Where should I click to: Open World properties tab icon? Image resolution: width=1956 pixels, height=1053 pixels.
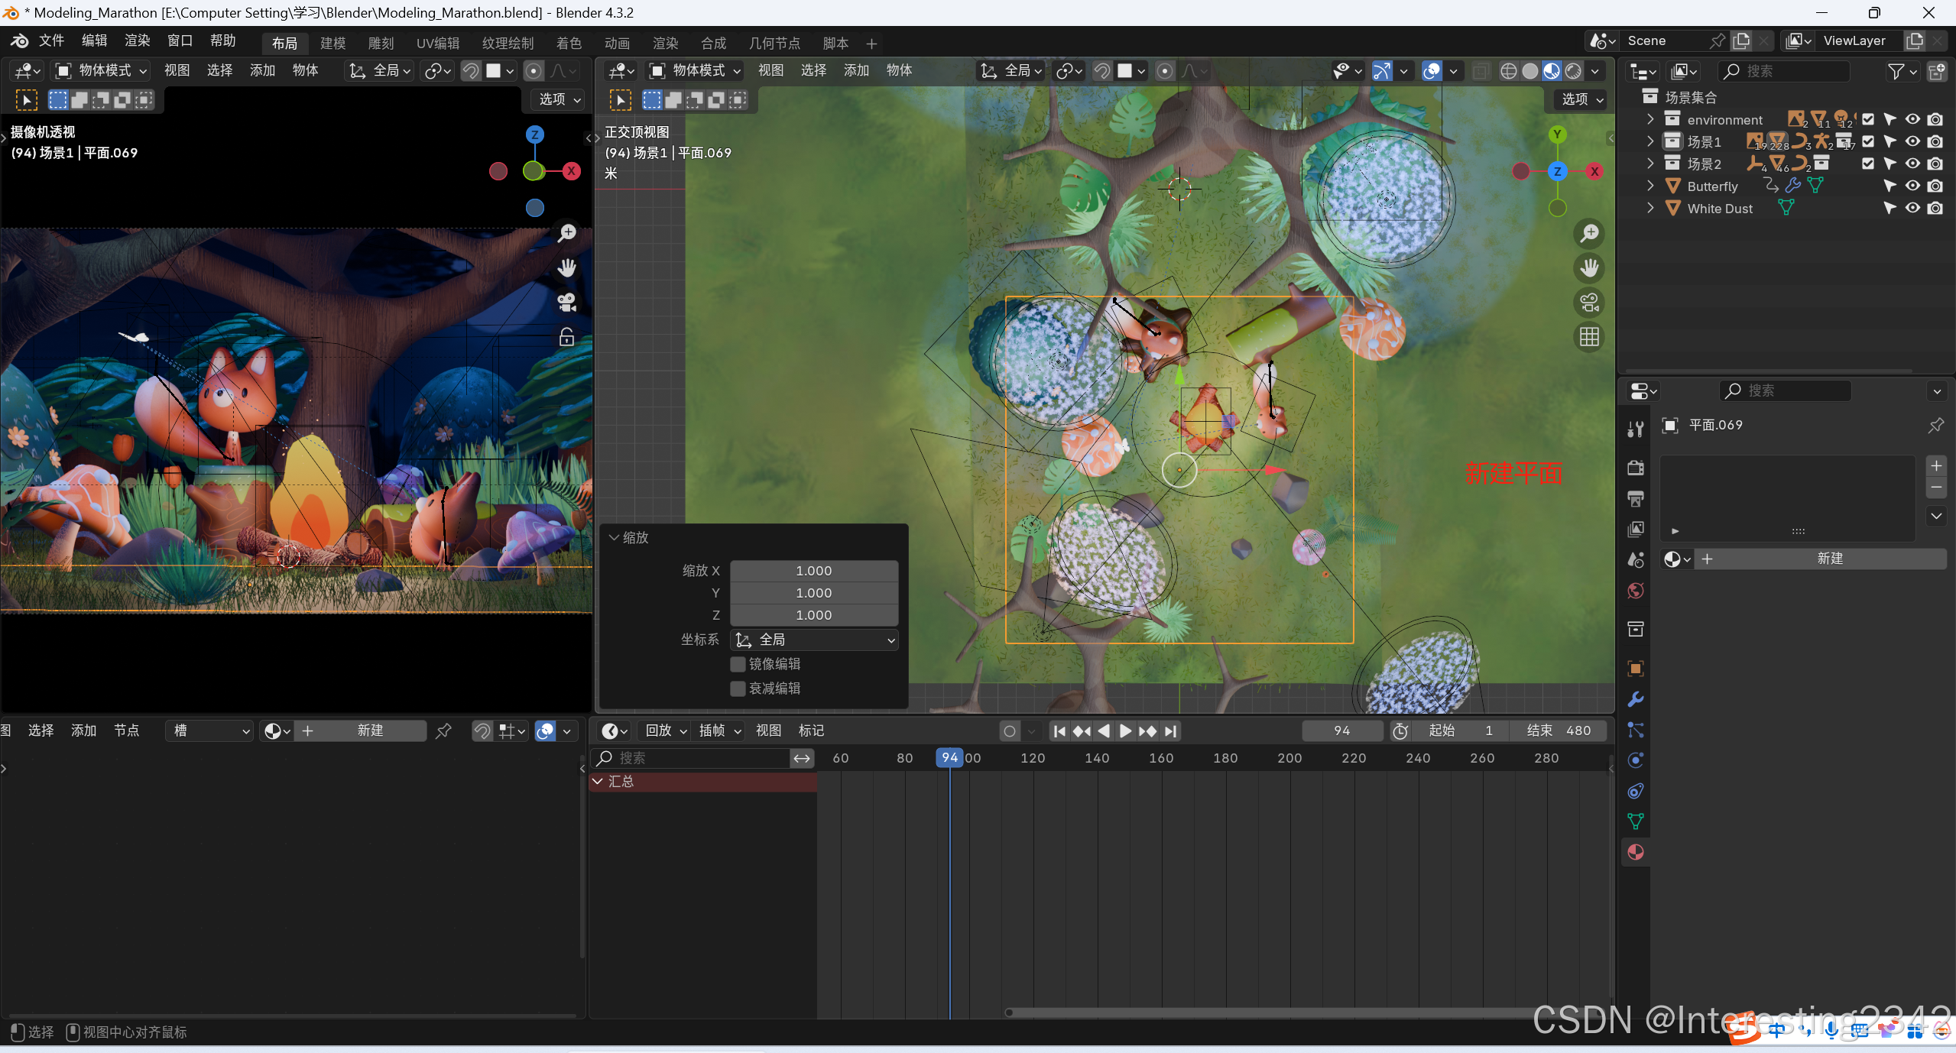coord(1636,591)
